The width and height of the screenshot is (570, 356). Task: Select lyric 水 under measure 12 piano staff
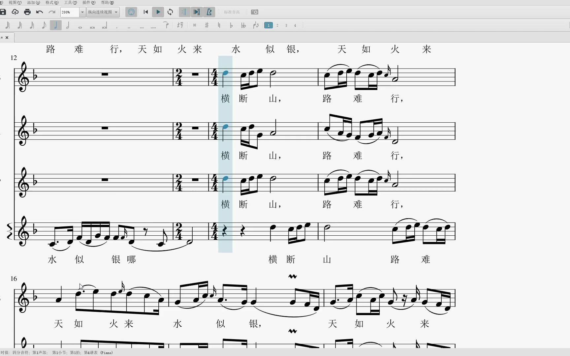(x=52, y=259)
